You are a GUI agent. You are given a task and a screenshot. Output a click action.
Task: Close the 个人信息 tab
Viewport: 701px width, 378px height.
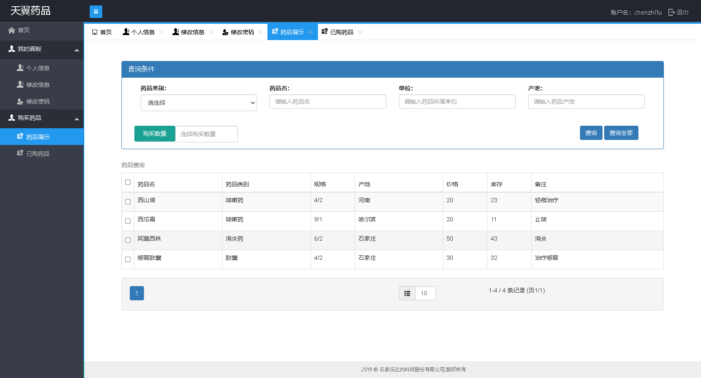[161, 32]
